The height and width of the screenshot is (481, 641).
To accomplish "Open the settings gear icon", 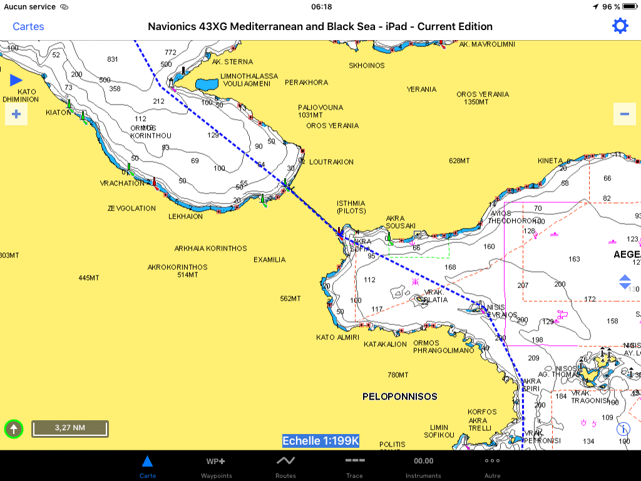I will click(620, 26).
